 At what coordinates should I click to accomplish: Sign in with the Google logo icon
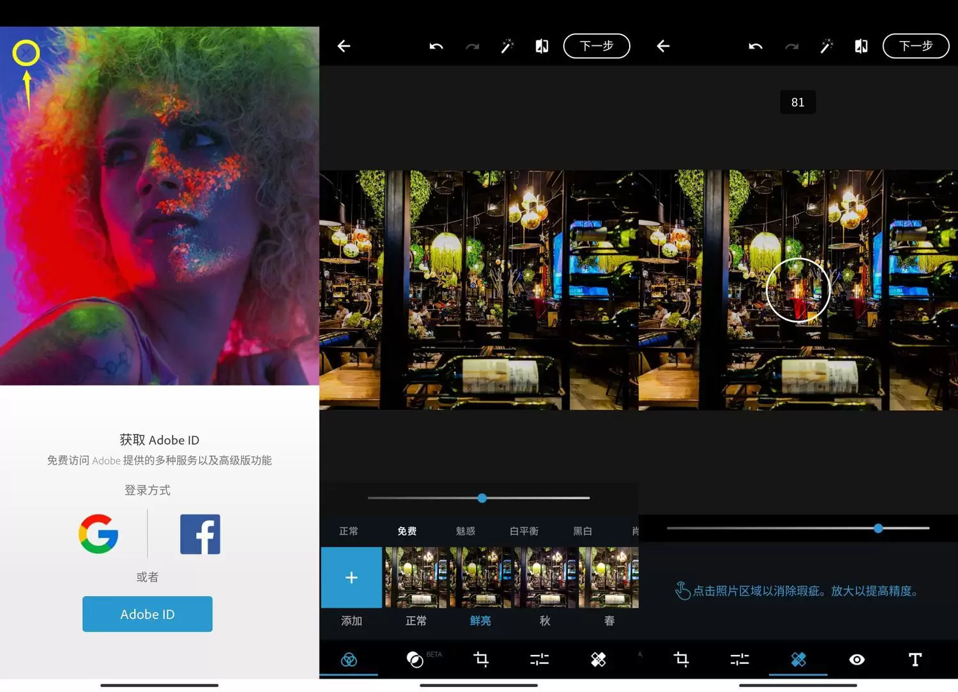[98, 534]
